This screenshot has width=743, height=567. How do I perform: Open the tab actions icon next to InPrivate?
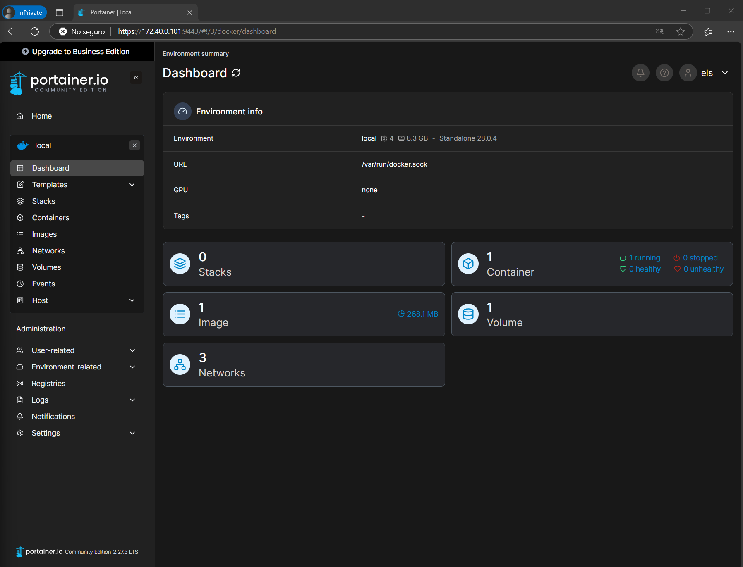tap(60, 12)
